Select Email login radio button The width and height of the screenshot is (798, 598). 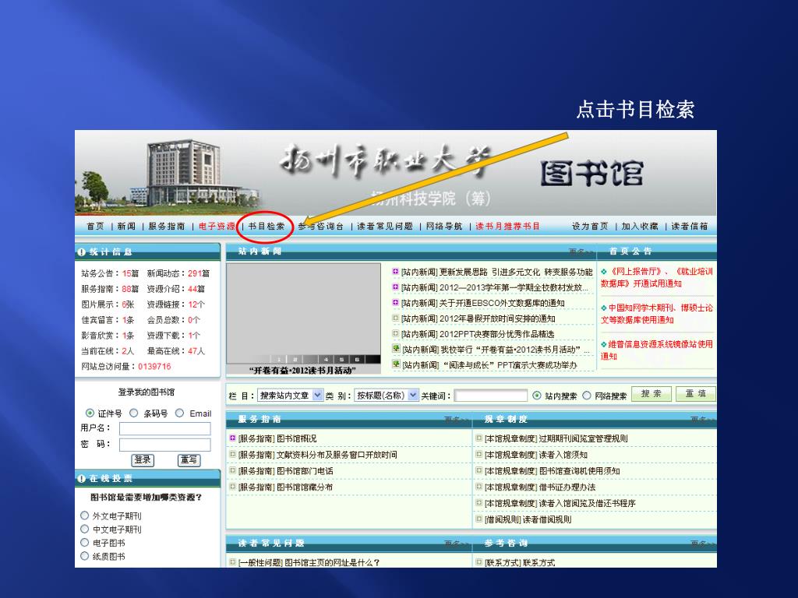coord(180,413)
